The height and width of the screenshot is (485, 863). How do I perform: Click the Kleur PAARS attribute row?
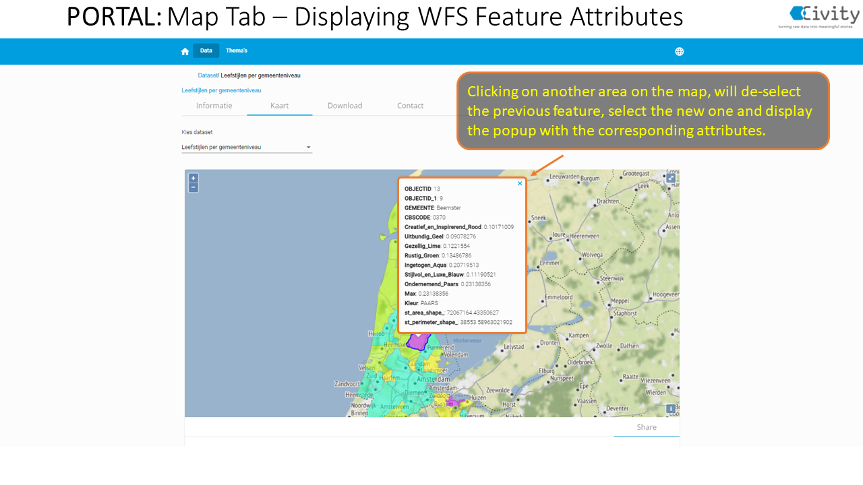coord(421,303)
